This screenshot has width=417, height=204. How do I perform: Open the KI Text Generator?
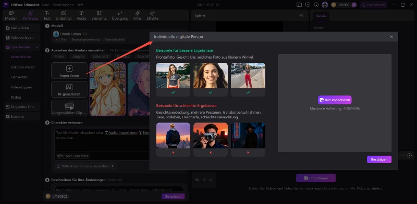click(73, 156)
